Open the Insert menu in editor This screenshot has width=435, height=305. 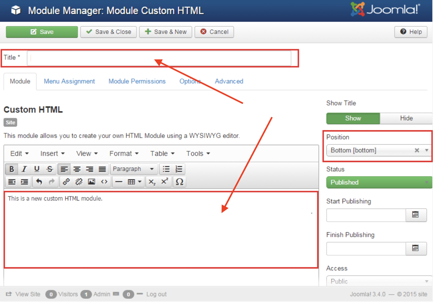[x=52, y=154]
